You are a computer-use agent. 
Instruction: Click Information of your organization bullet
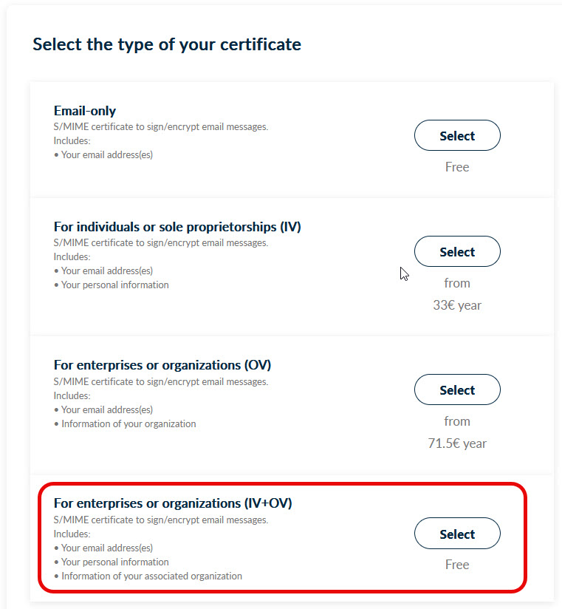point(126,423)
